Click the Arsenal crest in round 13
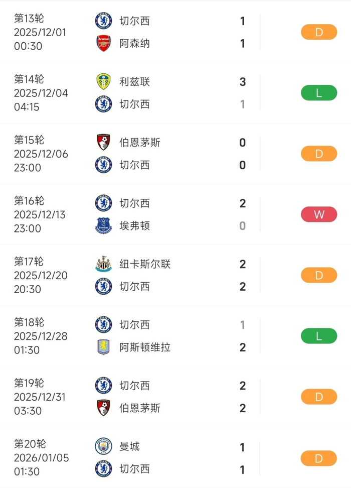The image size is (351, 488). click(x=103, y=44)
